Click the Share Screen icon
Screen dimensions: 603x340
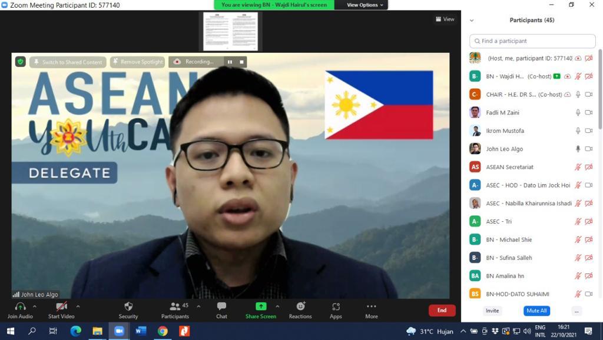(260, 306)
